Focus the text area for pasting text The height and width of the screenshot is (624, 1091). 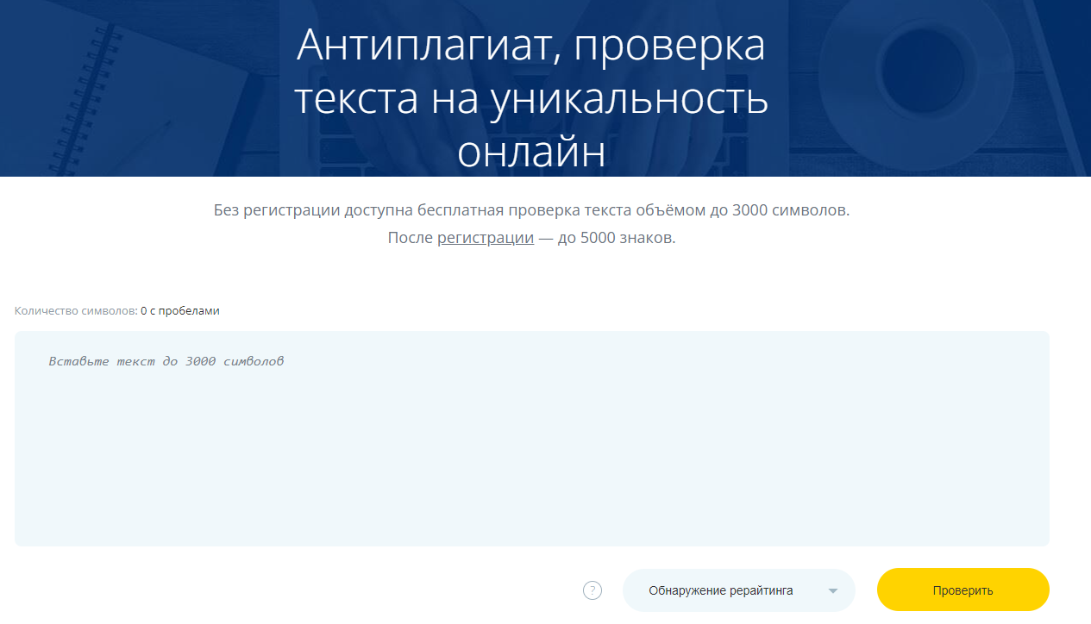[531, 448]
